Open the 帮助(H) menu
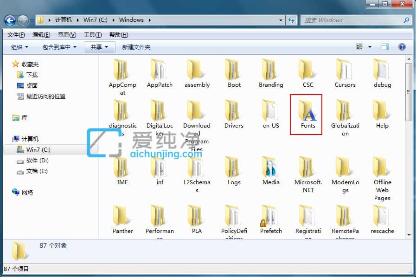 [119, 35]
